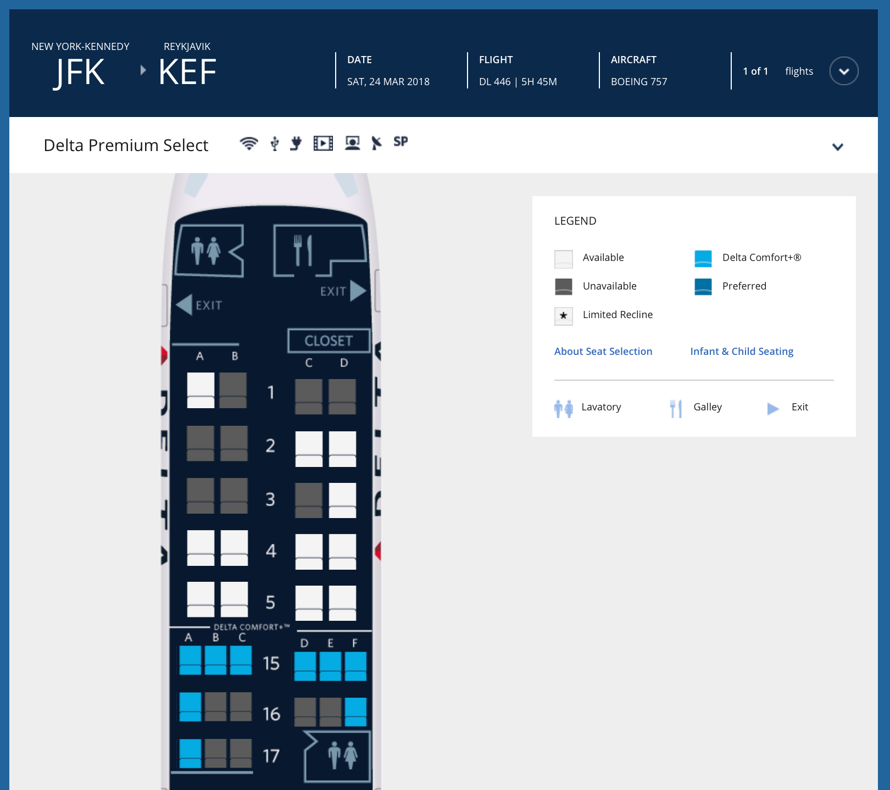The width and height of the screenshot is (890, 790).
Task: Open the Infant & Child Seating link
Action: pos(741,352)
